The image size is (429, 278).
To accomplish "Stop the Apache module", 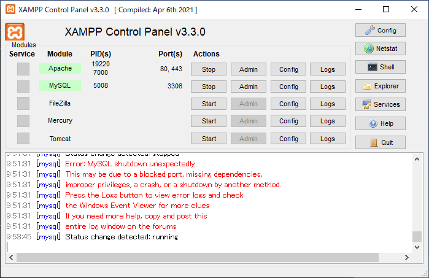I will (x=209, y=69).
